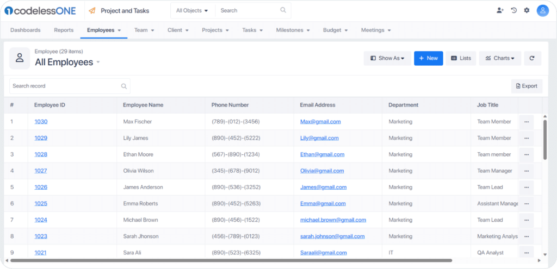Focus the global Search field
Image resolution: width=557 pixels, height=269 pixels.
pos(253,11)
